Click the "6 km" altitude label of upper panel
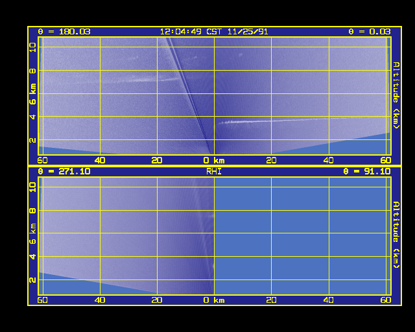Image resolution: width=415 pixels, height=332 pixels. tap(33, 94)
